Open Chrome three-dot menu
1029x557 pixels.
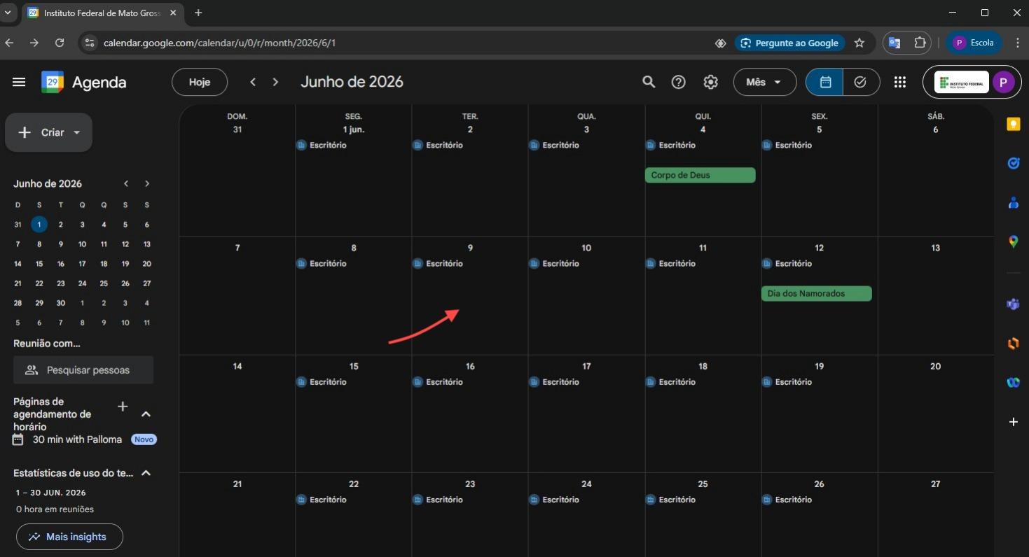[1017, 43]
